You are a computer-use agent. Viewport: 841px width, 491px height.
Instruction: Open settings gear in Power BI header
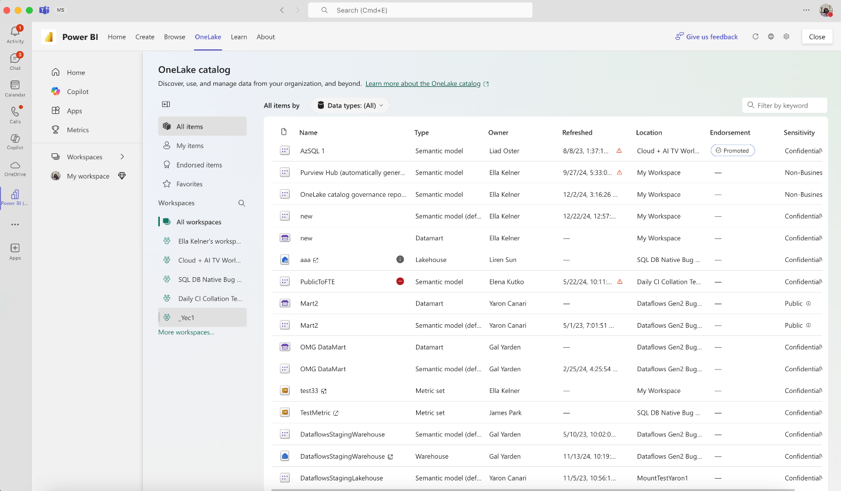[x=786, y=36]
